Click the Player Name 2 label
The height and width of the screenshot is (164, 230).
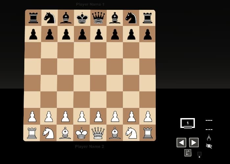coord(89,147)
